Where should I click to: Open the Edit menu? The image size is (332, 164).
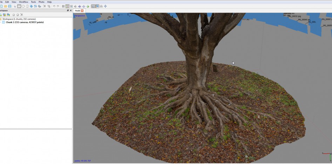[7, 2]
